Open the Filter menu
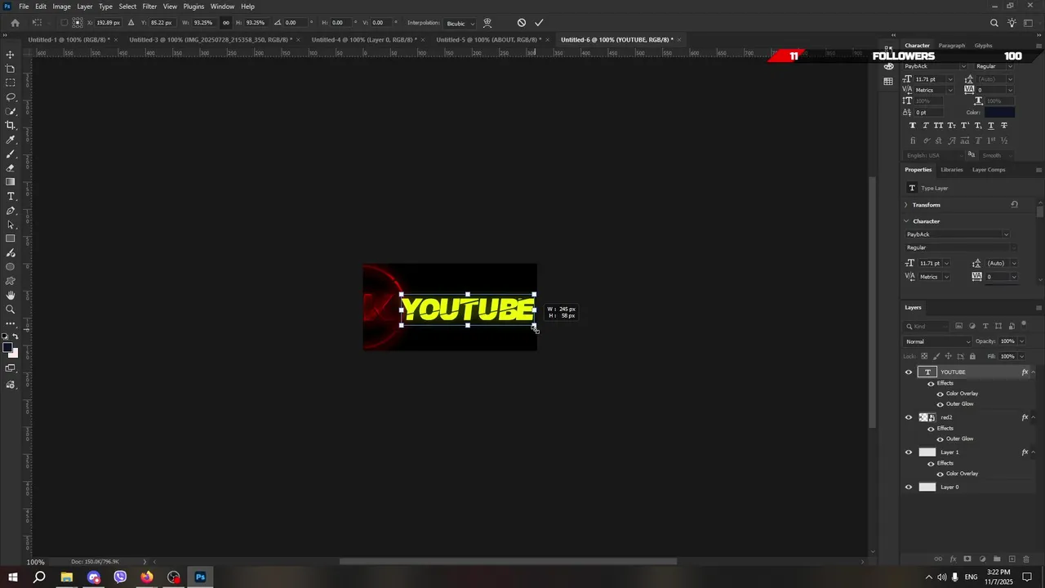Image resolution: width=1045 pixels, height=588 pixels. 149,7
